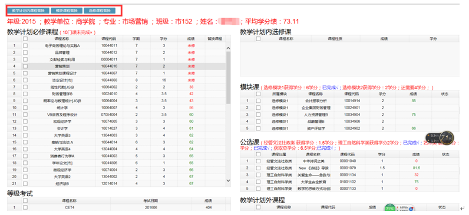Image resolution: width=469 pixels, height=215 pixels.
Task: Click course code 10044016 cell
Action: click(109, 66)
